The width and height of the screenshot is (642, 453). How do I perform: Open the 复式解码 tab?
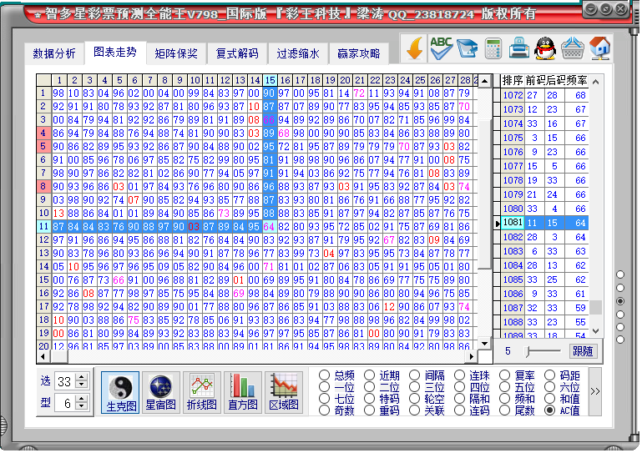point(237,53)
